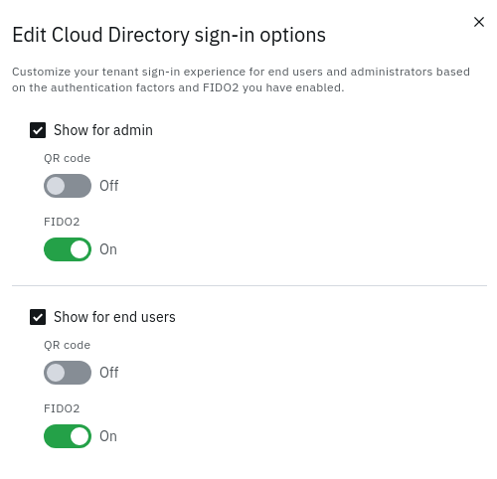The width and height of the screenshot is (497, 479).
Task: Click the 'Off' label beside end users QR code
Action: (x=109, y=373)
